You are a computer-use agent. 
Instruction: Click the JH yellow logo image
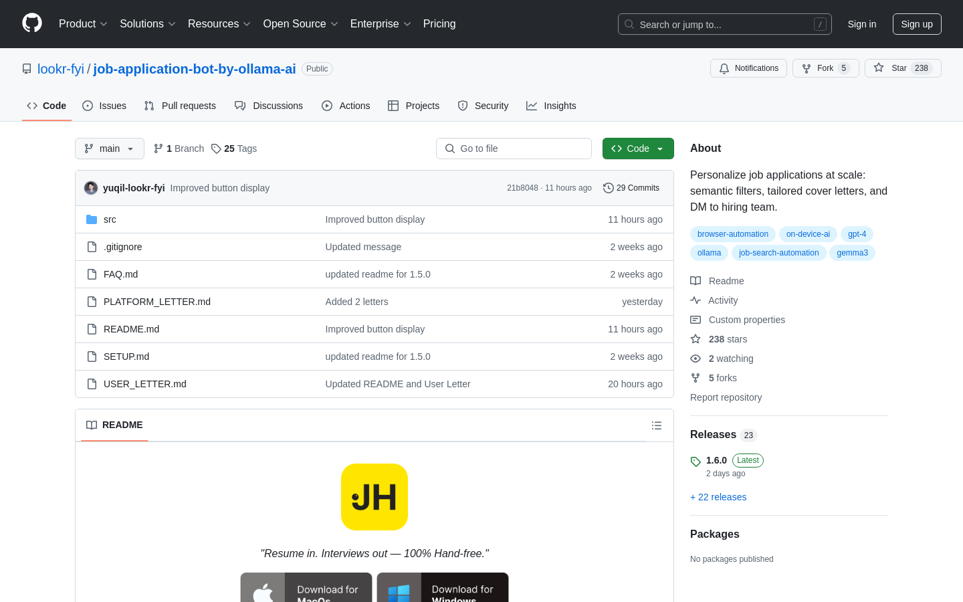[x=374, y=497]
